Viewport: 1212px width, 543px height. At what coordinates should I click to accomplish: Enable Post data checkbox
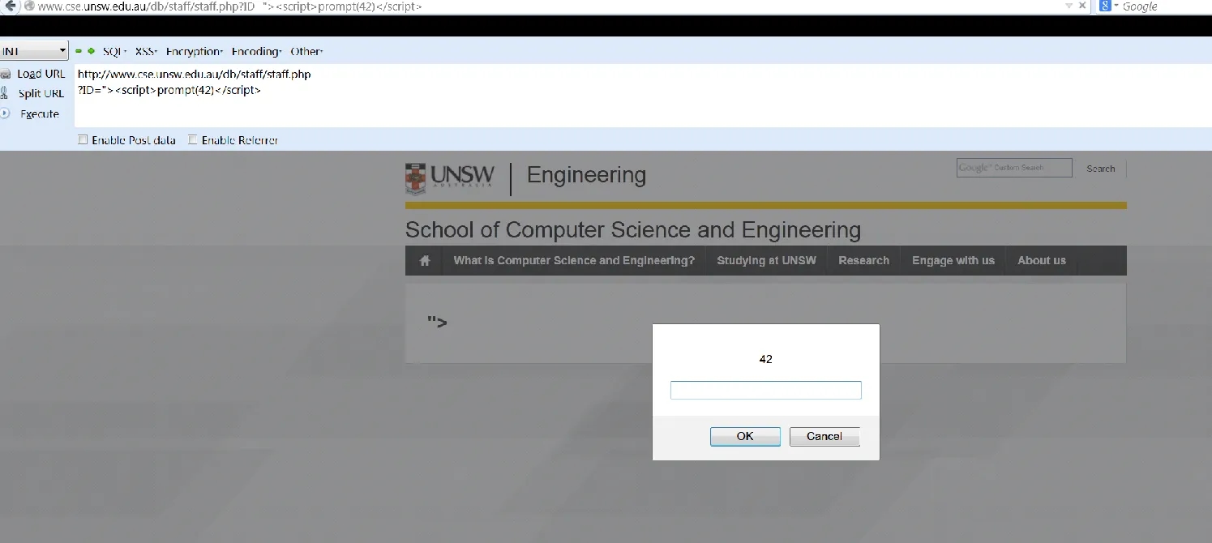click(83, 140)
